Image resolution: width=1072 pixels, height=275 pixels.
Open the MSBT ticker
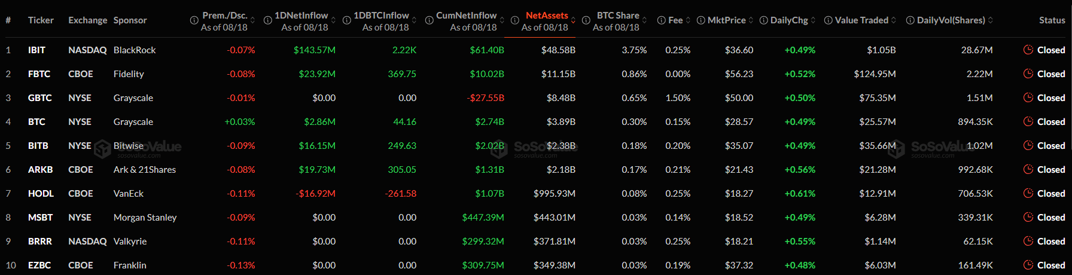41,218
